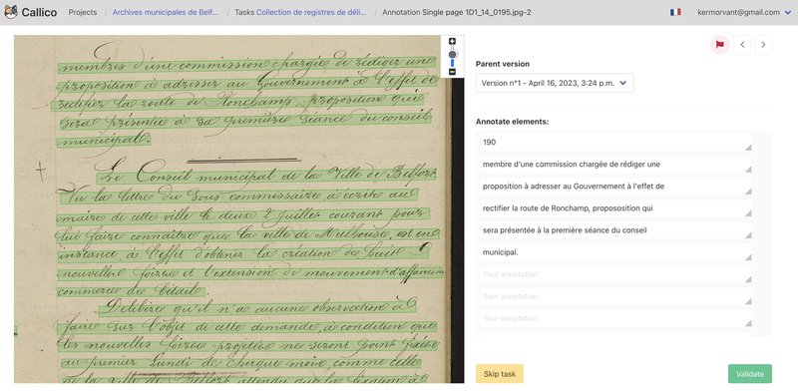Open Archives municipales de Belf... project link
This screenshot has width=798, height=391.
pos(166,12)
